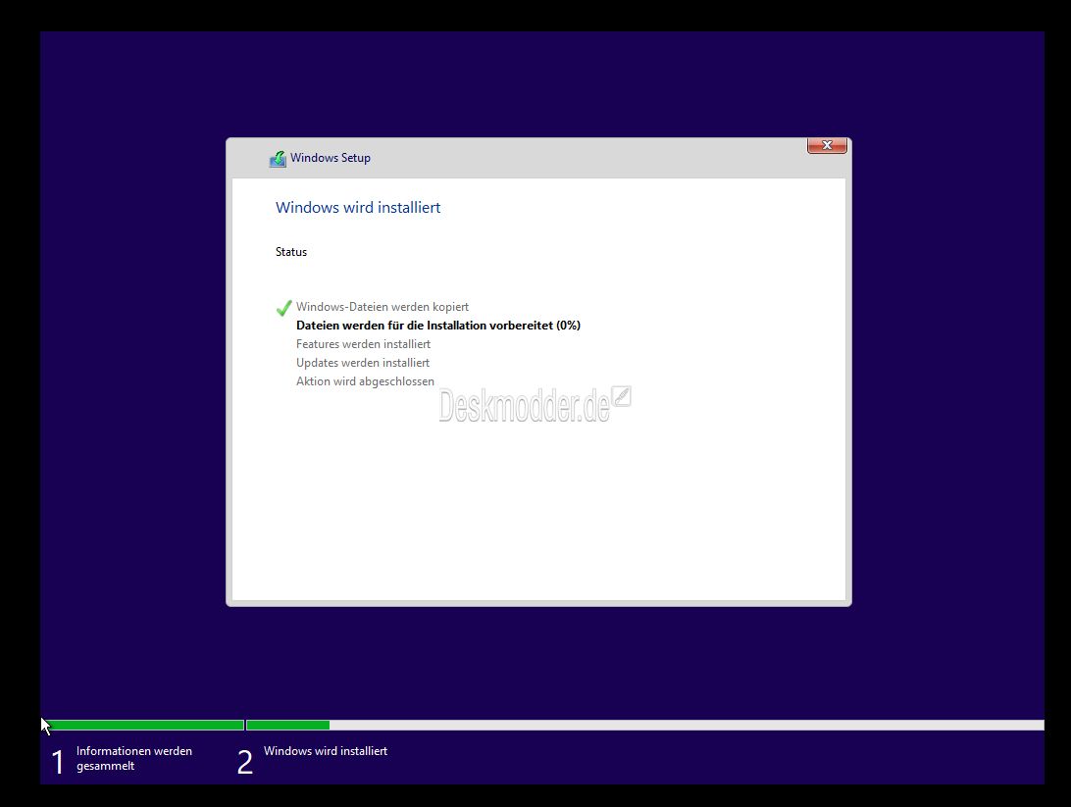This screenshot has height=807, width=1071.
Task: Close the Windows Setup dialog
Action: coord(827,145)
